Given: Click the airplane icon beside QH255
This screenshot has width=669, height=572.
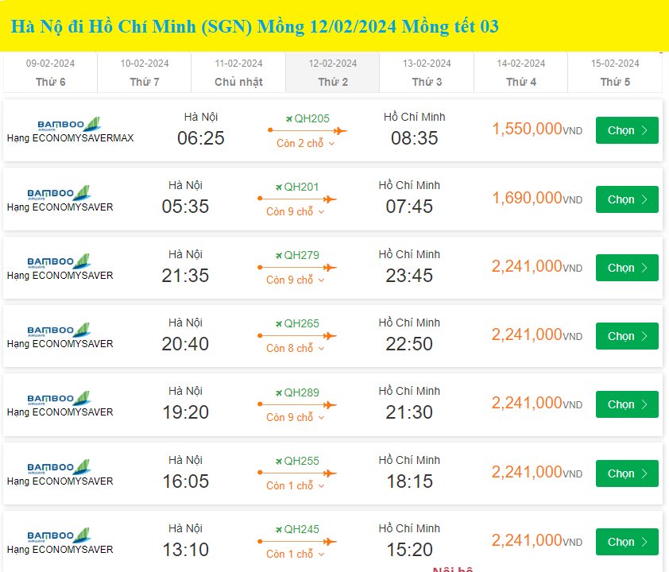Looking at the screenshot, I should [279, 461].
